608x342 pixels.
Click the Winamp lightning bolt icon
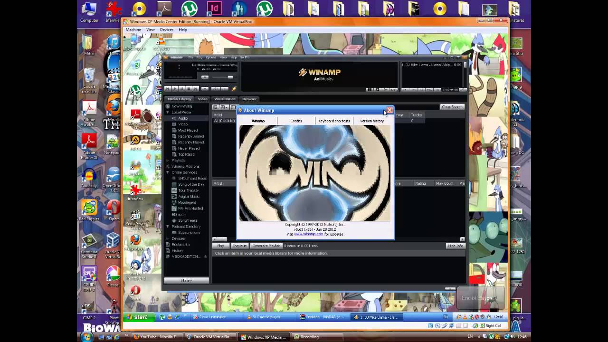[234, 88]
